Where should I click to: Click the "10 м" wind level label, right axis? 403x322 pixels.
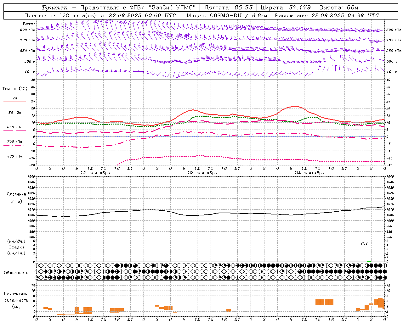coord(392,72)
